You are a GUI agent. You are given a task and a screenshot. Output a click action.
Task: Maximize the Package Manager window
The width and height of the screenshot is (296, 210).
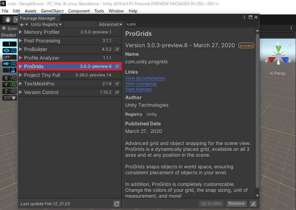(250, 17)
